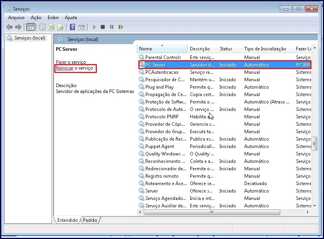324x239 pixels.
Task: Sort by the Nome column header
Action: (x=162, y=49)
